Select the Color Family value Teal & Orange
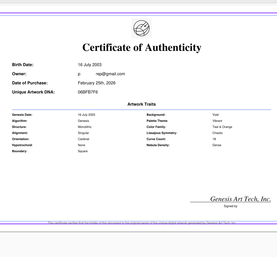Screen dimensions: 277x257 point(222,127)
